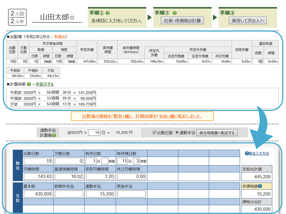Click the 深夜労働時間 input field

tap(99, 177)
